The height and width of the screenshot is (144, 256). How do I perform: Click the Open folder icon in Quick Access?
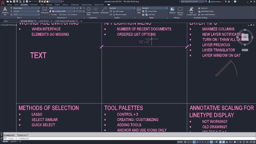(x=11, y=2)
